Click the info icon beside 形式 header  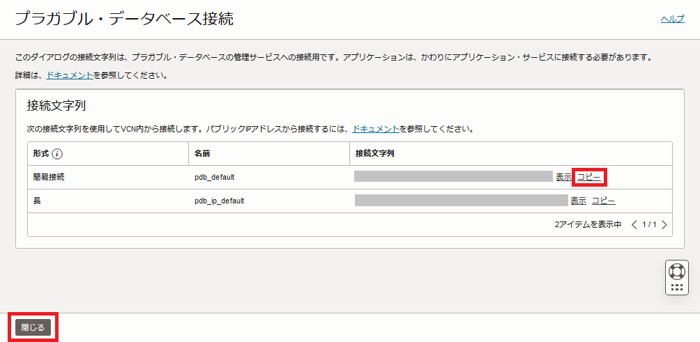58,153
